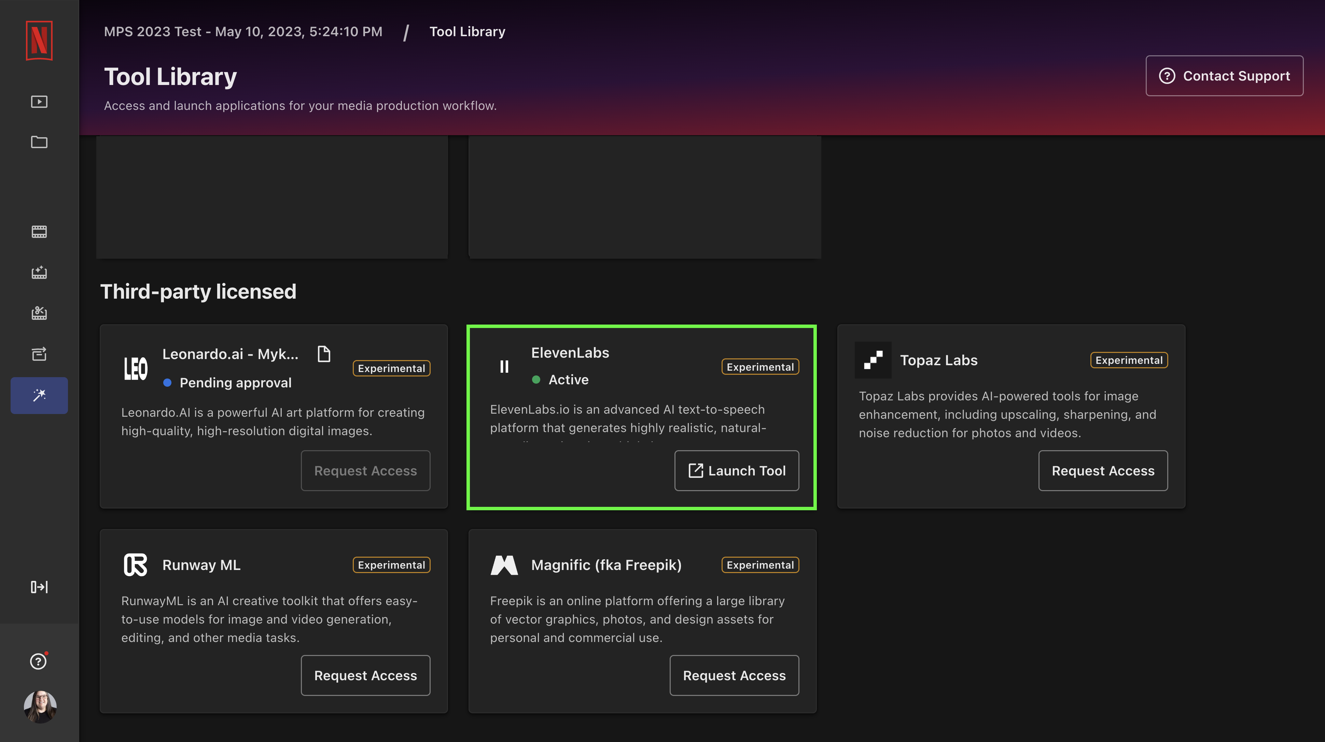Request access to Runway ML
The height and width of the screenshot is (742, 1325).
pos(366,675)
